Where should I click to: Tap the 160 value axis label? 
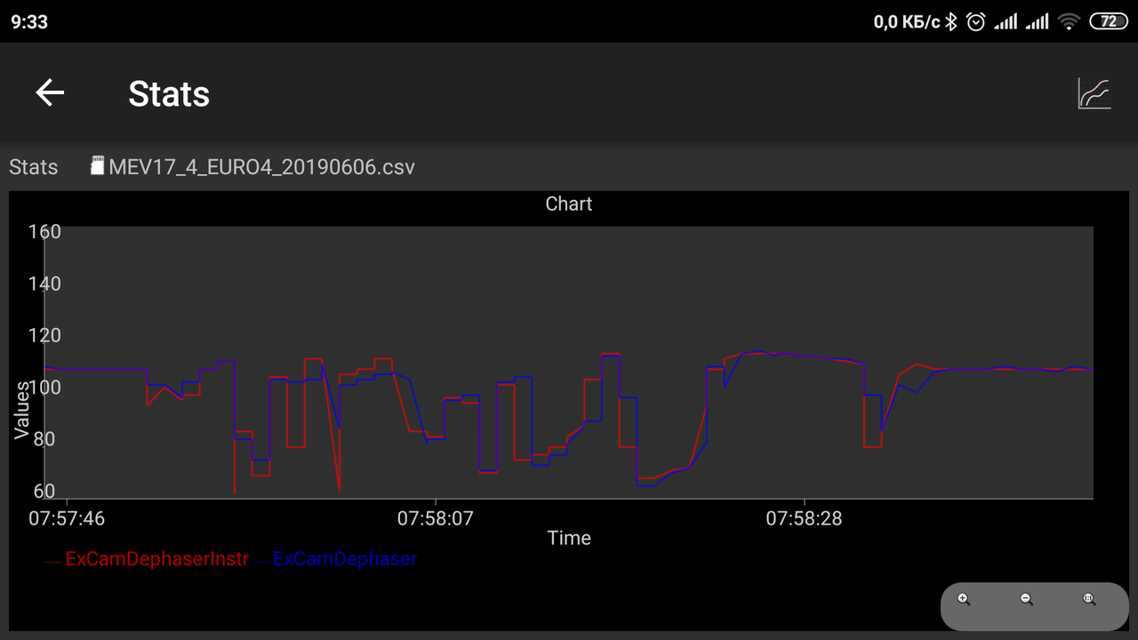[44, 232]
